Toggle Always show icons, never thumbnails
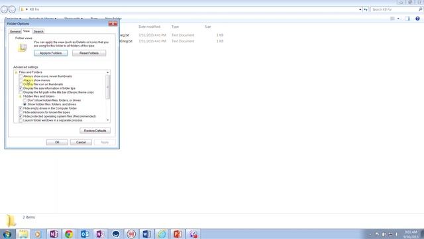The width and height of the screenshot is (424, 239). click(x=21, y=76)
